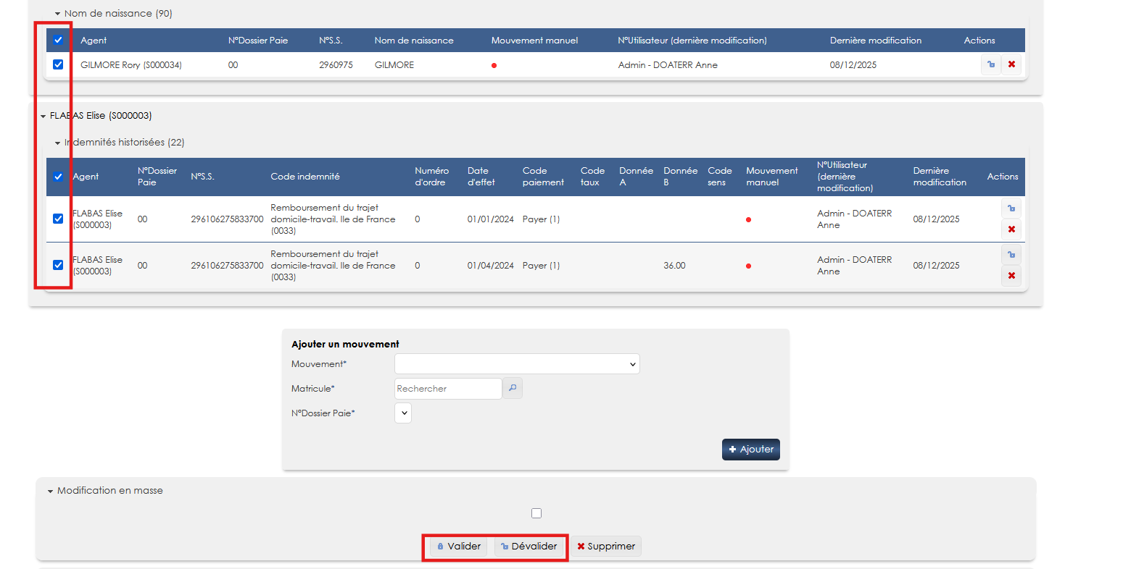Delete the FLABAS Elise 01/04/2024 indemnité row
The width and height of the screenshot is (1123, 569).
[x=1011, y=276]
